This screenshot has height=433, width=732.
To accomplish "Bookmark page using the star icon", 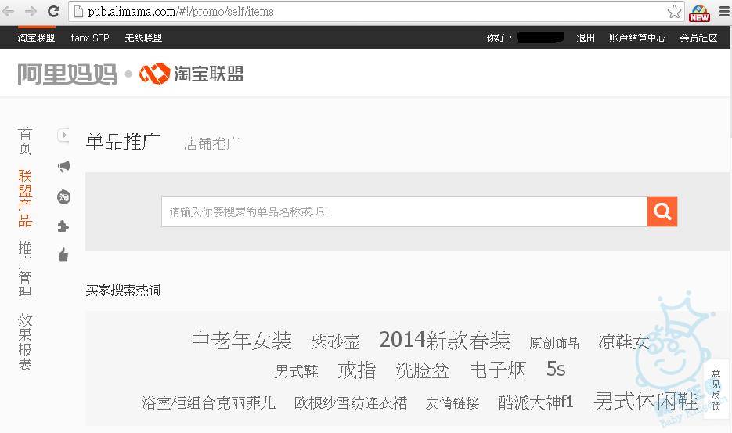I will (674, 11).
